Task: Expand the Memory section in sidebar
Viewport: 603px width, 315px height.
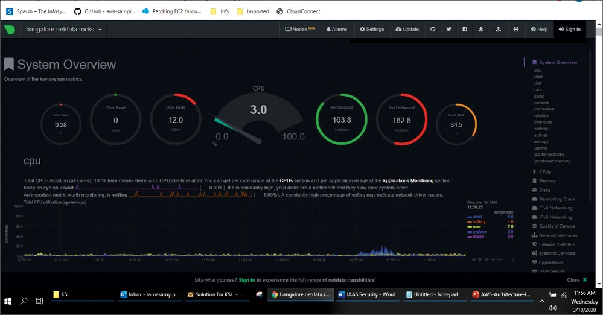Action: (547, 181)
